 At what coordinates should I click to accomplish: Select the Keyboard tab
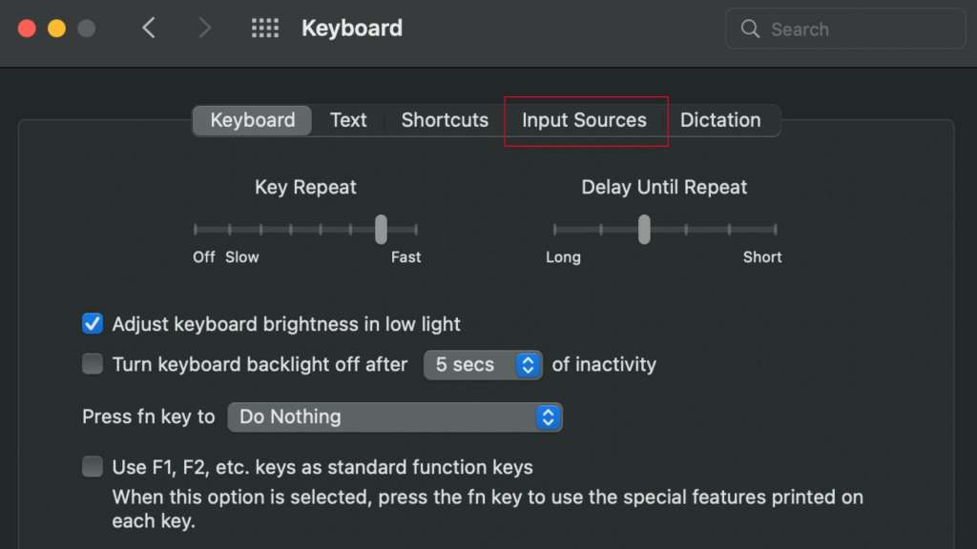click(x=251, y=120)
